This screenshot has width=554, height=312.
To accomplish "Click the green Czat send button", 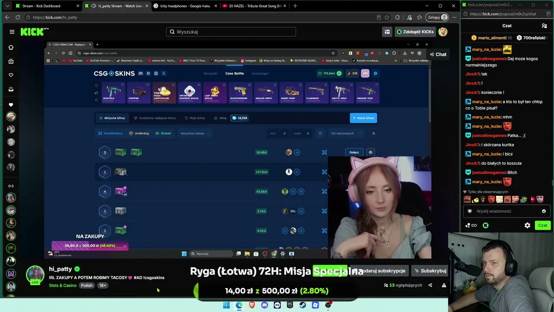I will click(543, 225).
